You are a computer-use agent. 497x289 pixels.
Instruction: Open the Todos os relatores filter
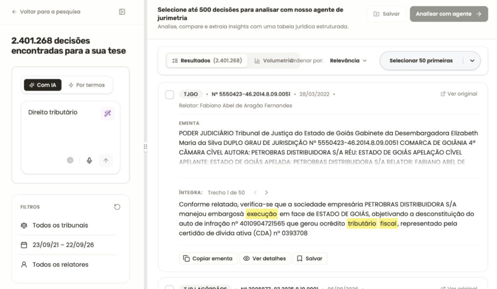pyautogui.click(x=66, y=264)
